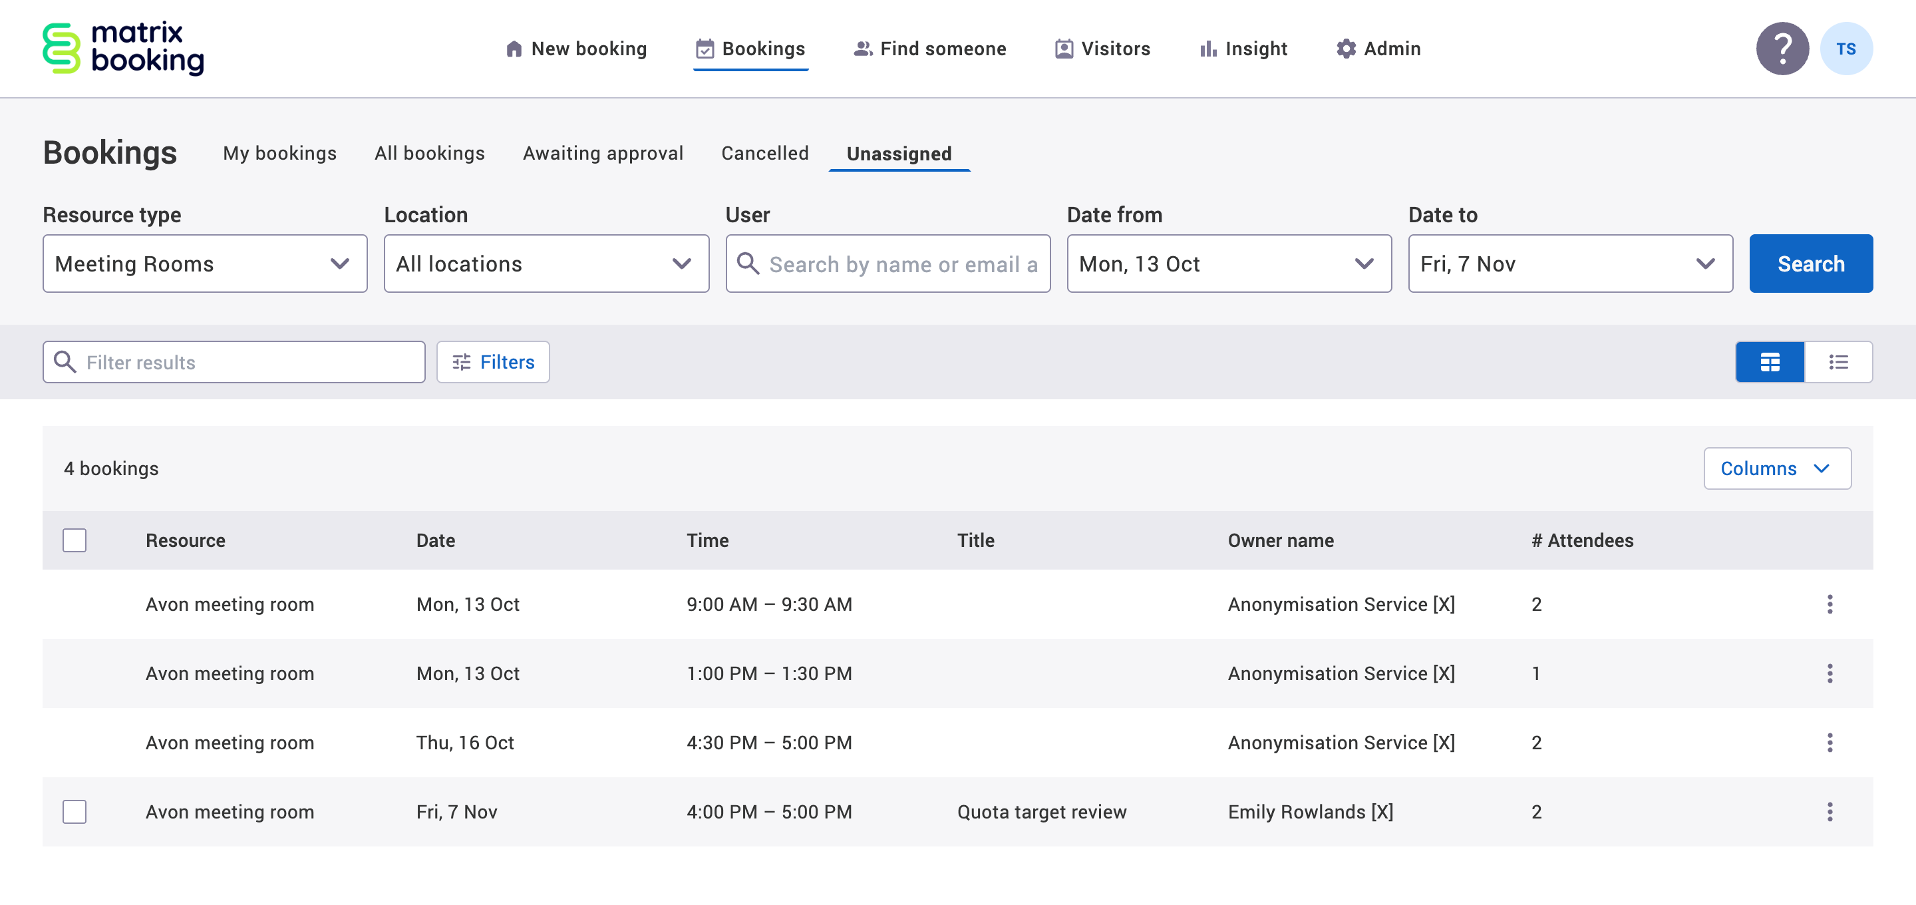The image size is (1916, 905).
Task: Tick the select-all bookings checkbox
Action: pyautogui.click(x=75, y=540)
